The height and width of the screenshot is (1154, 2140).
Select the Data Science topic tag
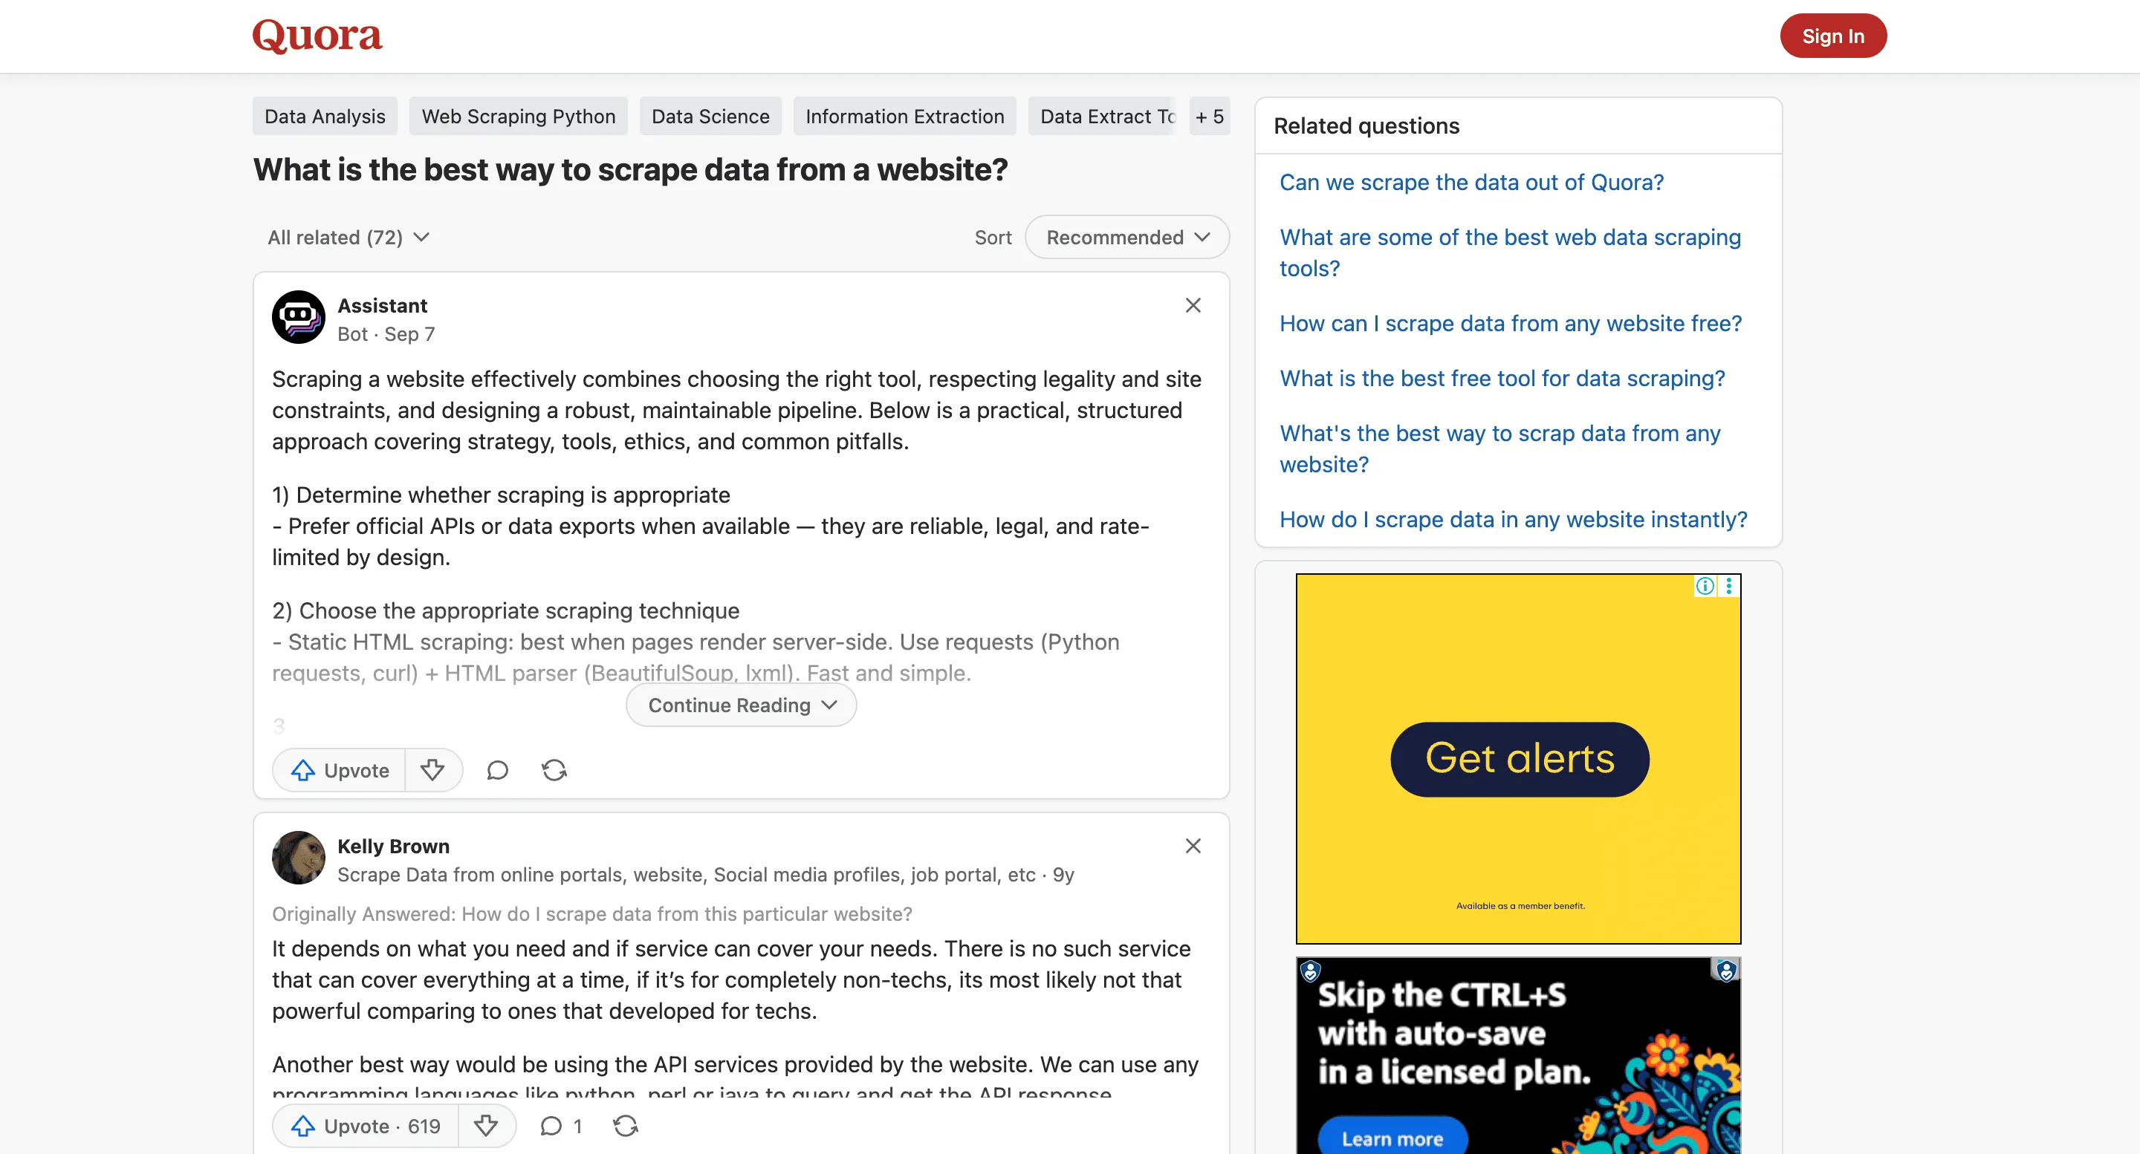click(x=710, y=117)
